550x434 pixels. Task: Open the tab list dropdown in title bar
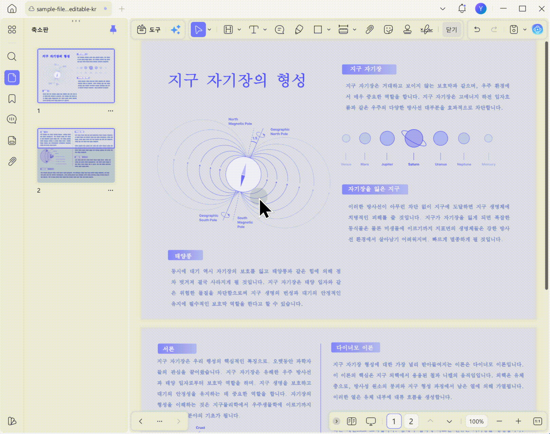coord(443,9)
